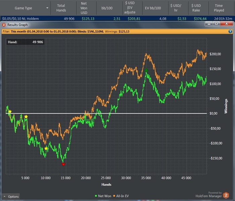Open the Game Type column dropdown arrow
Screen dimensions: 235x201
(x=47, y=8)
